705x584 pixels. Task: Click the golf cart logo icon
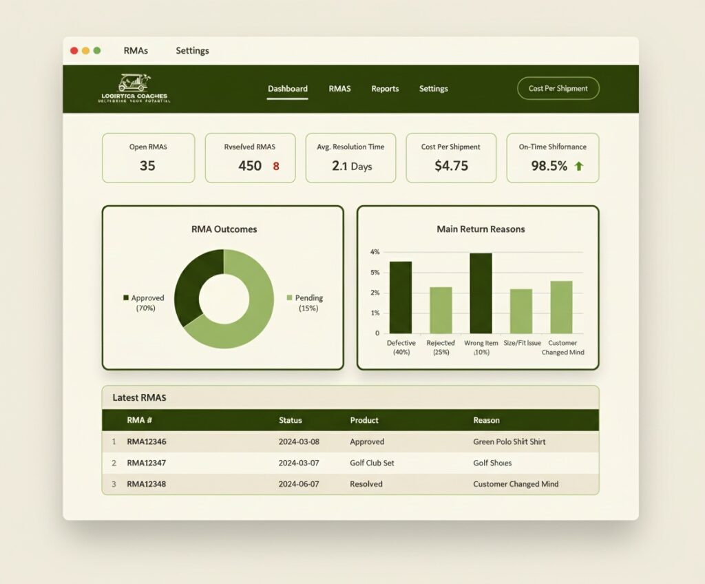click(134, 83)
